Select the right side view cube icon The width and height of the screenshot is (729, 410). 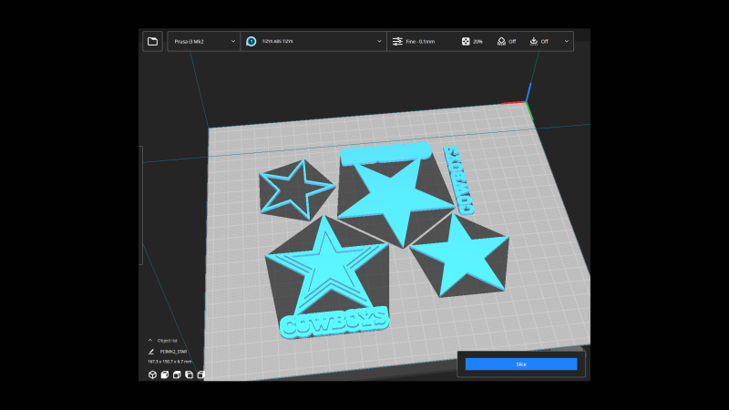click(x=201, y=374)
